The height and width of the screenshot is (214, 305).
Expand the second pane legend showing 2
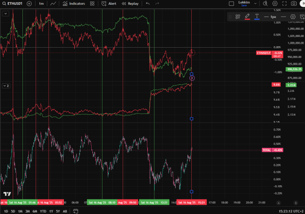click(6, 86)
